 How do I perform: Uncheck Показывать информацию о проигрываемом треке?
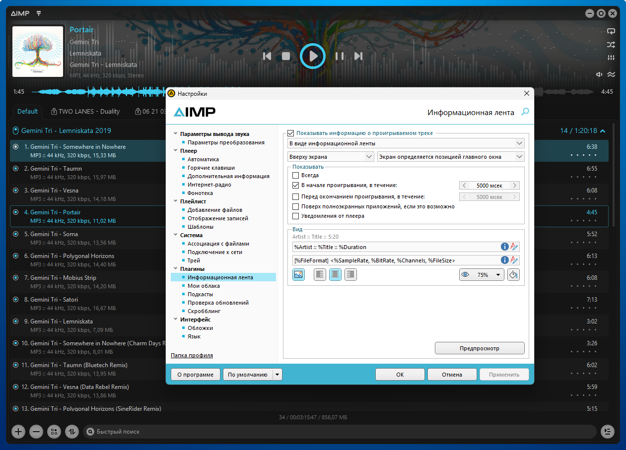[x=291, y=133]
